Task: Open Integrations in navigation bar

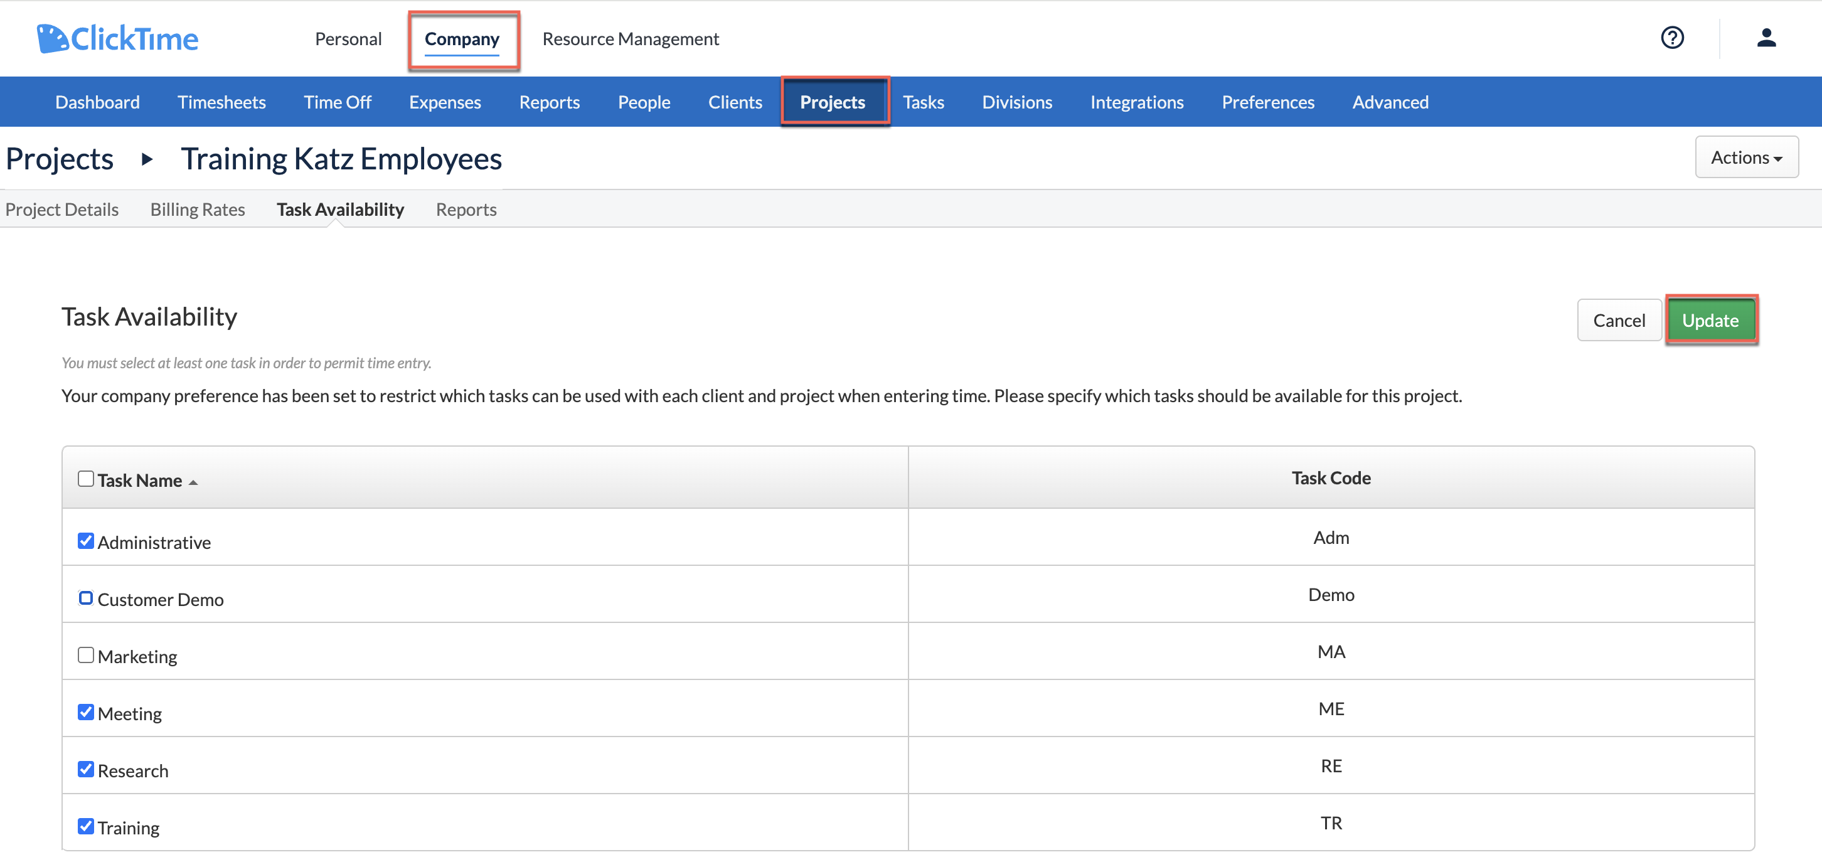Action: 1137,102
